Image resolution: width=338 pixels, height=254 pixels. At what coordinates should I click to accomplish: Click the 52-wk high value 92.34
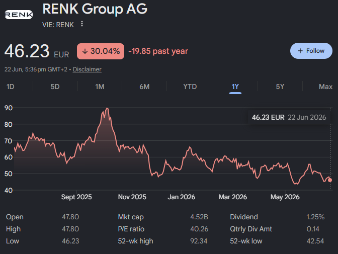click(199, 241)
